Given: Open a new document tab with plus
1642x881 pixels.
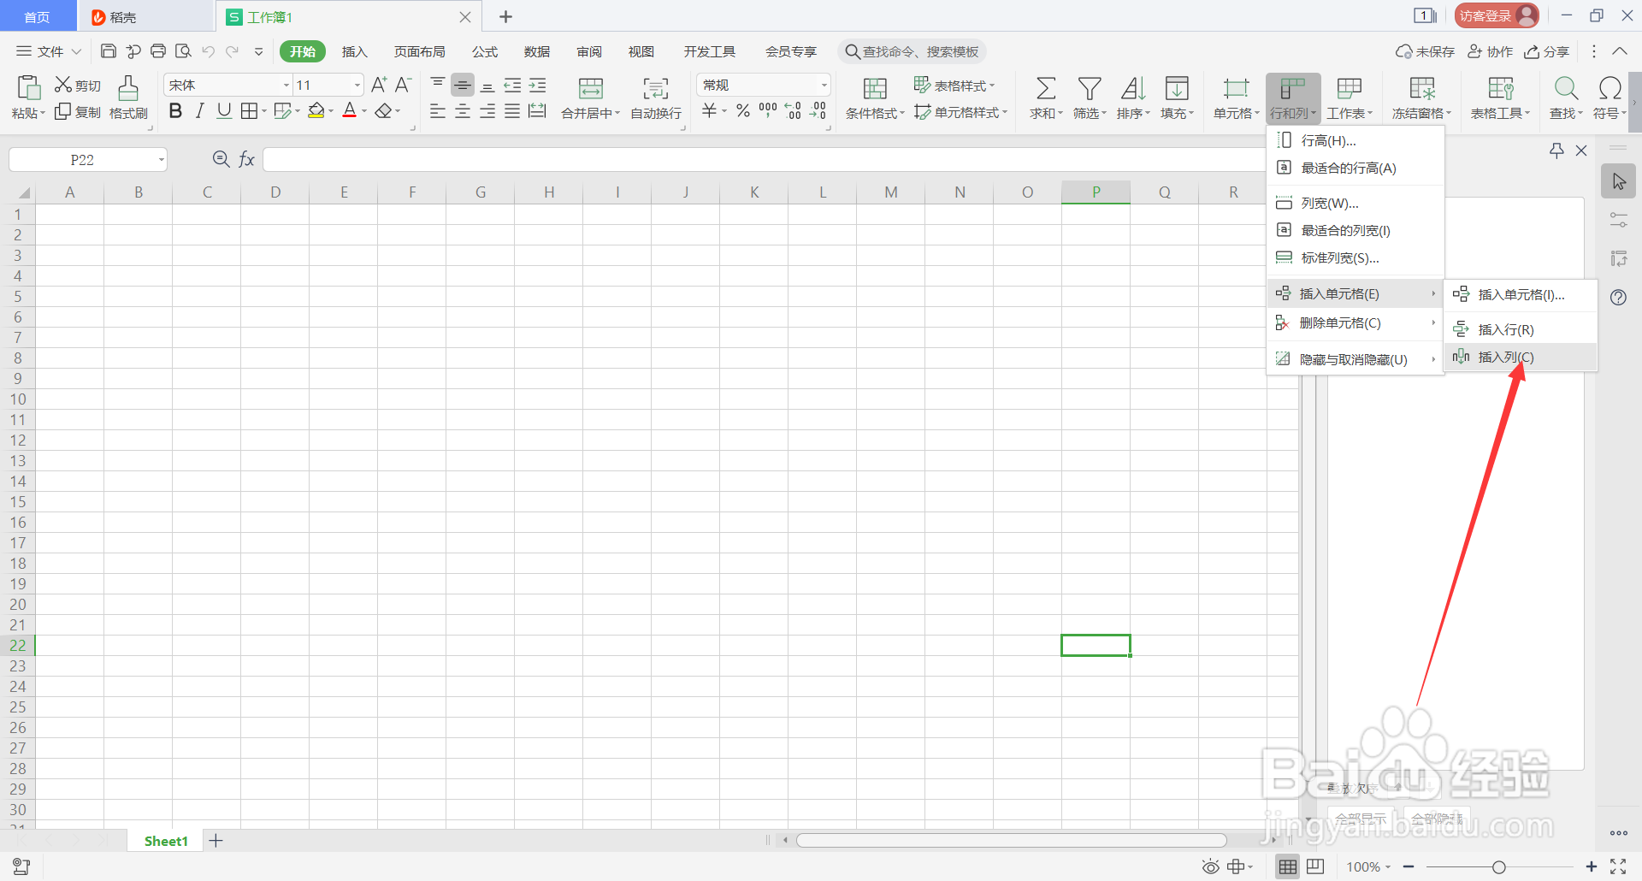Looking at the screenshot, I should click(505, 16).
